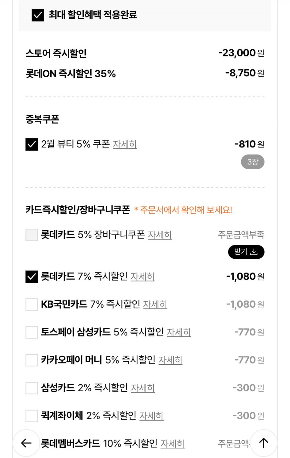Viewport: 290px width, 458px height.
Task: Select KB국민카드 7% 즉시할인 checkbox
Action: pos(32,304)
